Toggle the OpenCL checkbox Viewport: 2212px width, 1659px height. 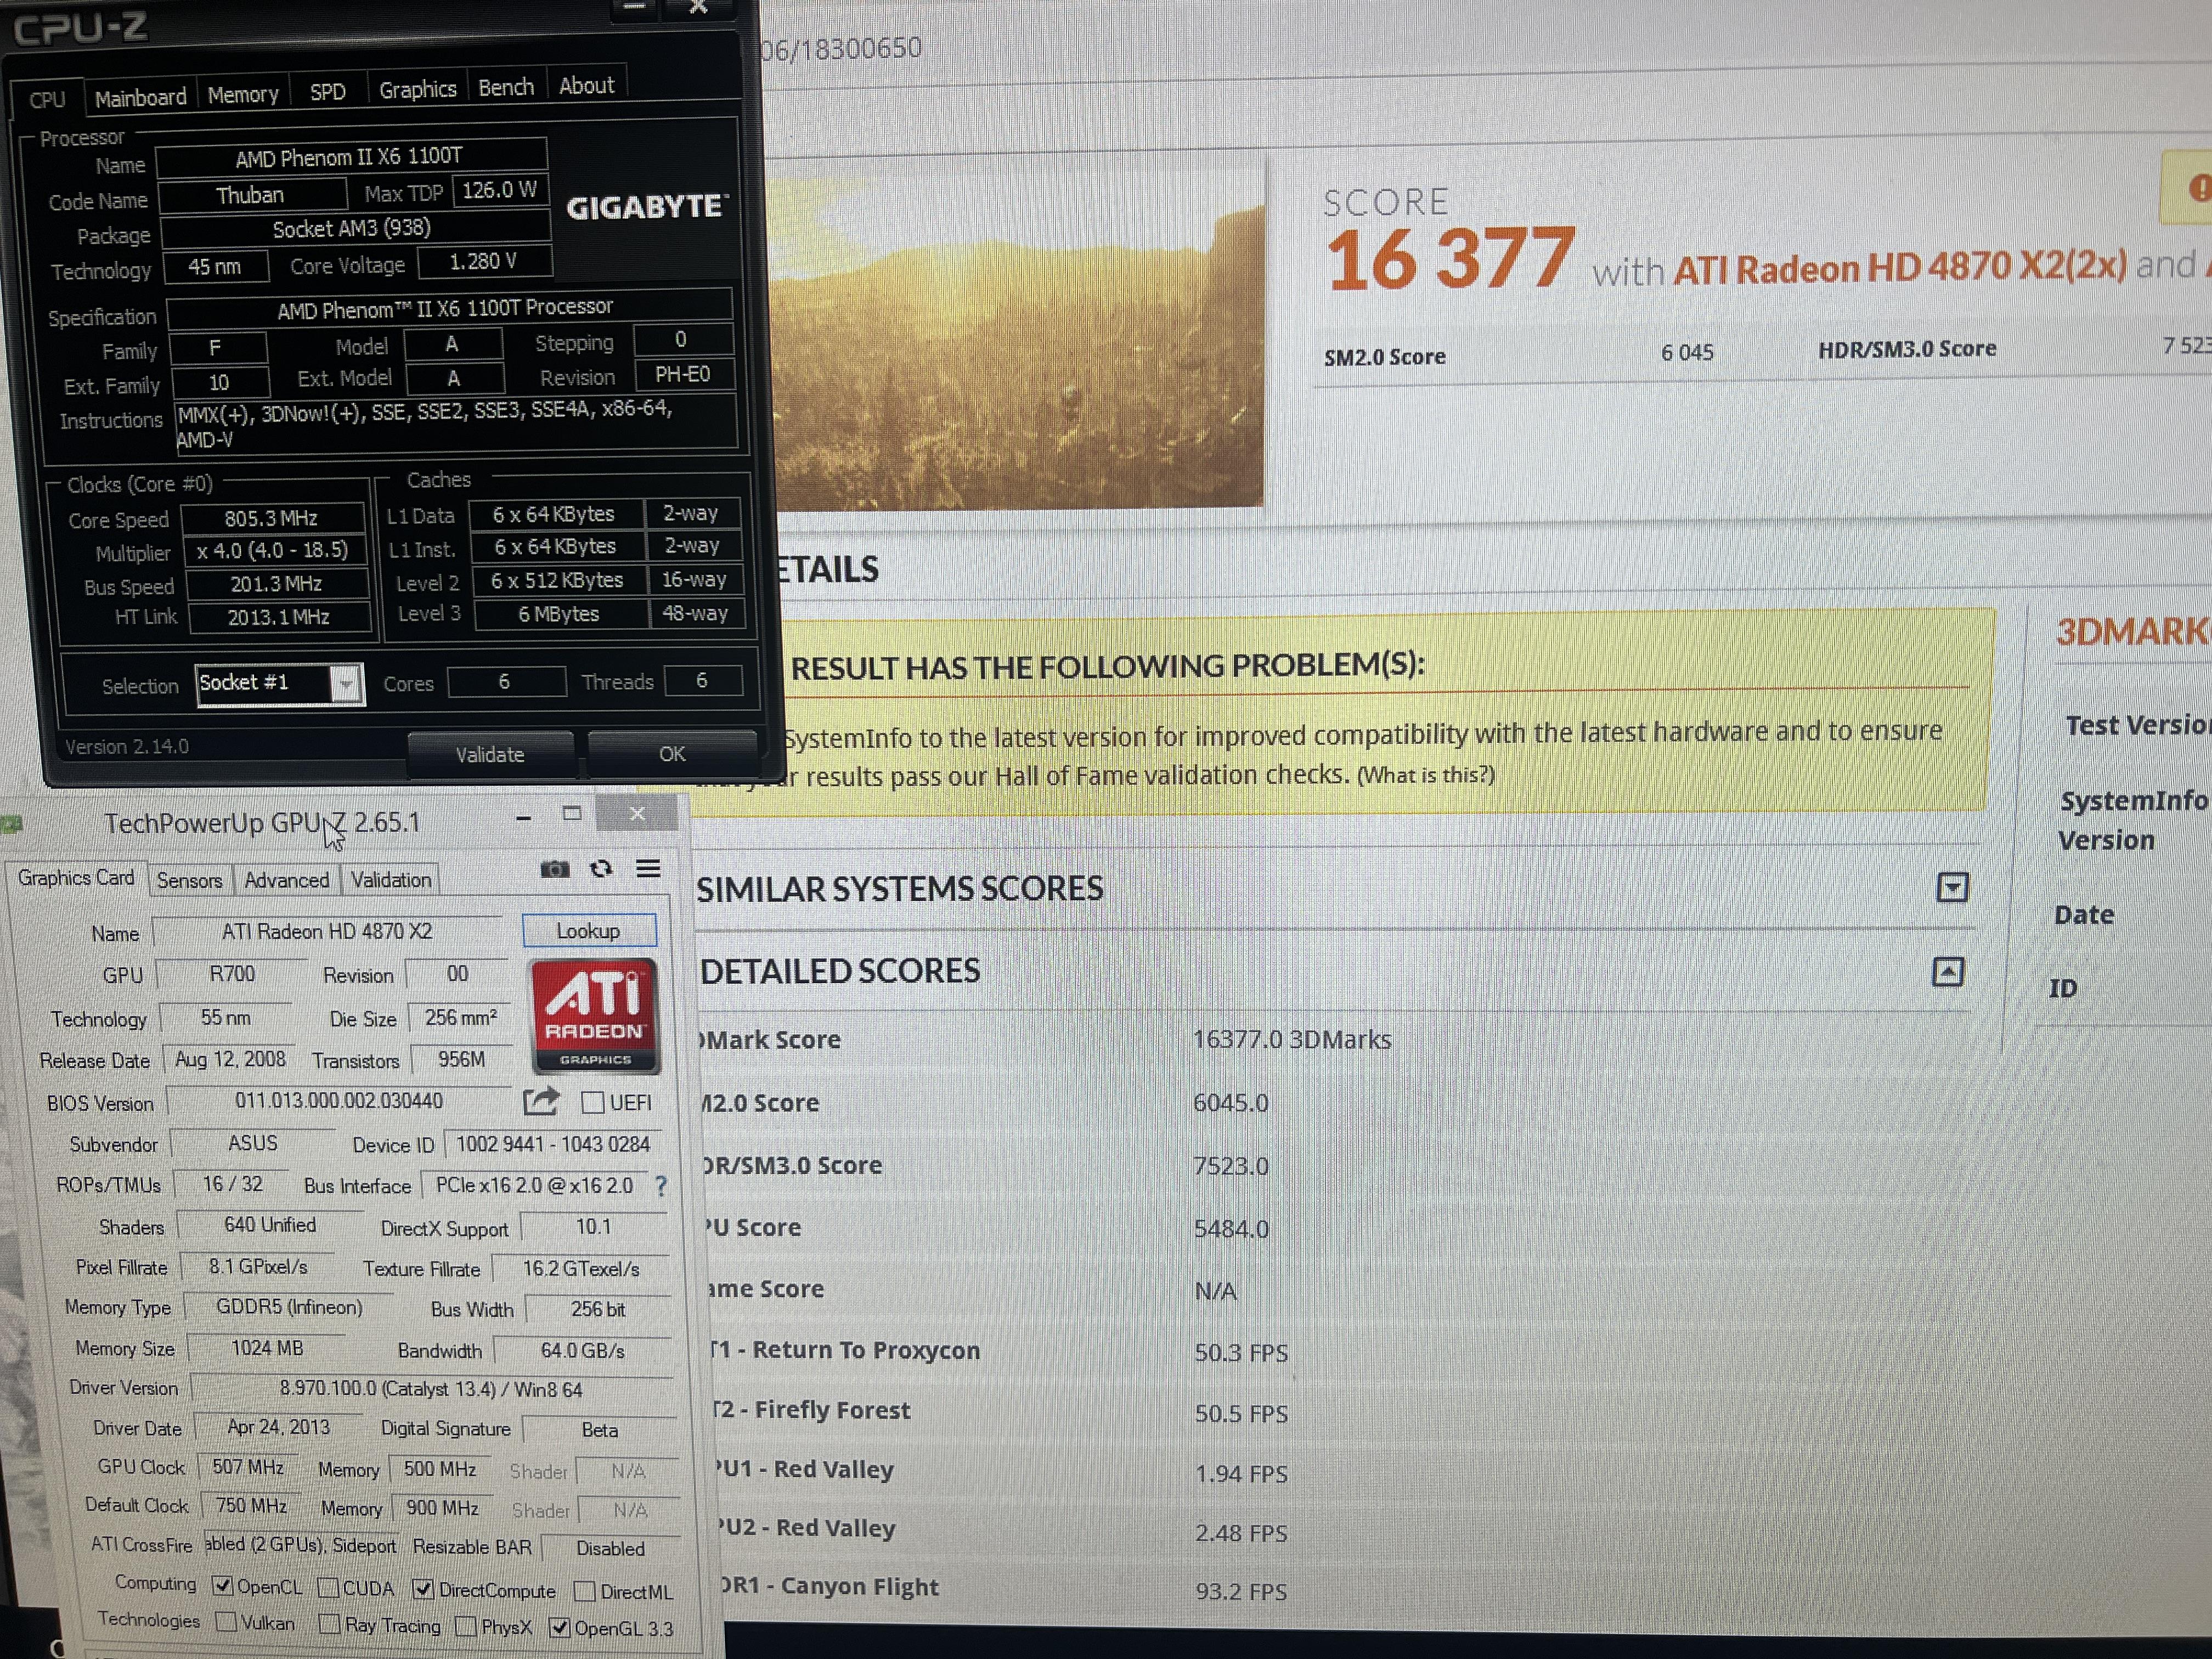[223, 1587]
